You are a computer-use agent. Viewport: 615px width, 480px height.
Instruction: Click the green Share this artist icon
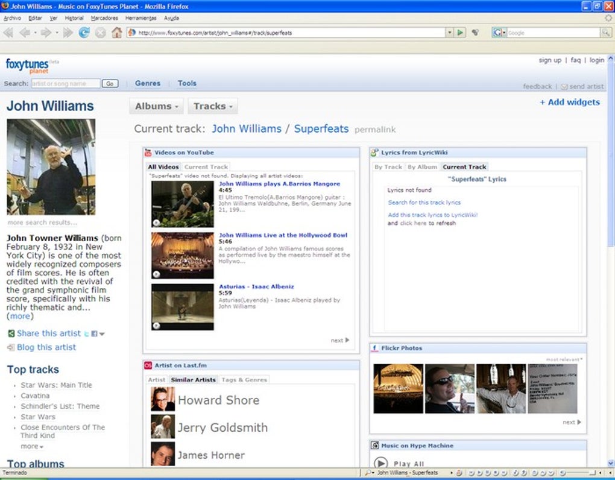click(11, 333)
